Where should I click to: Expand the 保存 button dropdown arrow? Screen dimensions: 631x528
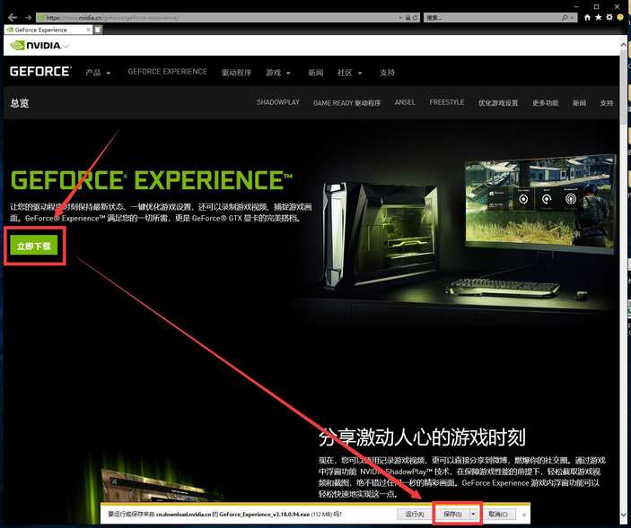tap(473, 514)
